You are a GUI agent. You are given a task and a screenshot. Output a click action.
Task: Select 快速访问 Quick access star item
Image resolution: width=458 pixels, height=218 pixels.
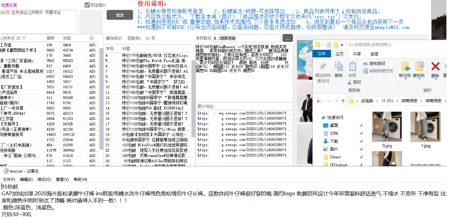click(x=332, y=117)
